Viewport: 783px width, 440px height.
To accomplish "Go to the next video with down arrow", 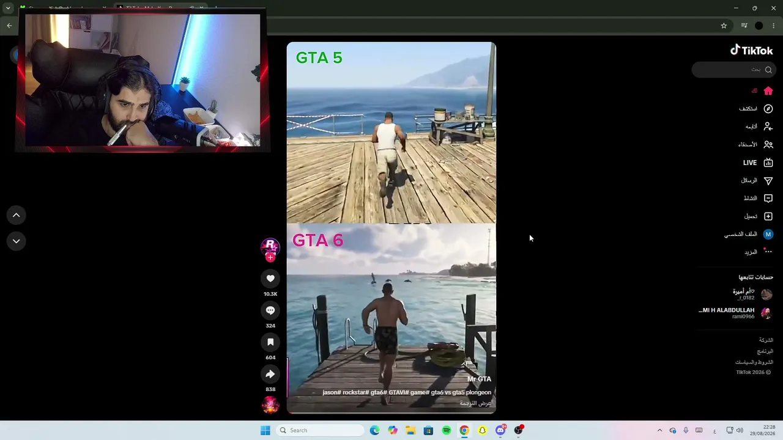I will click(17, 241).
